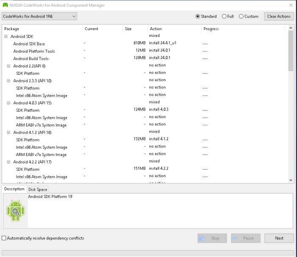Viewport: 297px width, 257px height.
Task: Click the Progress column header
Action: pos(243,29)
